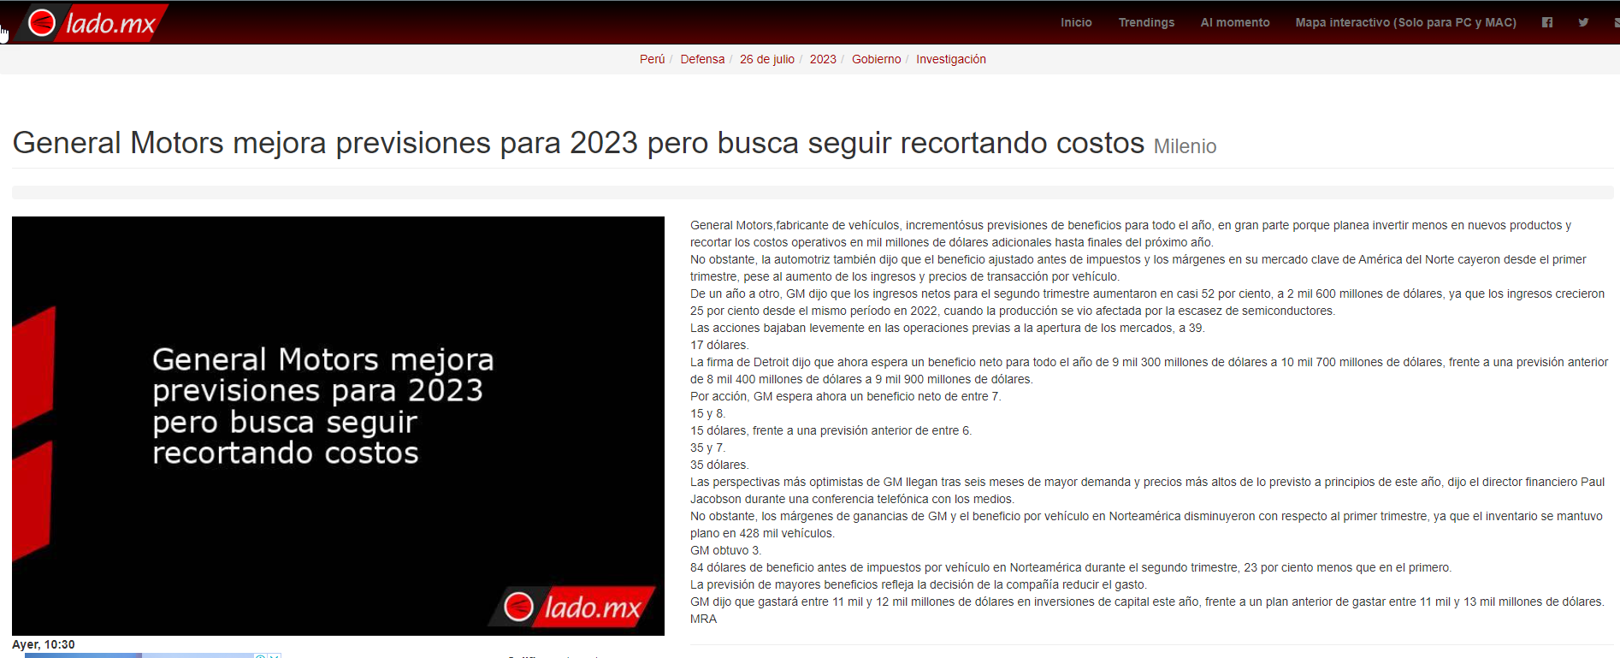Click the paragraph starting 'No obstante, la automotriz'
The height and width of the screenshot is (658, 1620).
(x=1138, y=268)
